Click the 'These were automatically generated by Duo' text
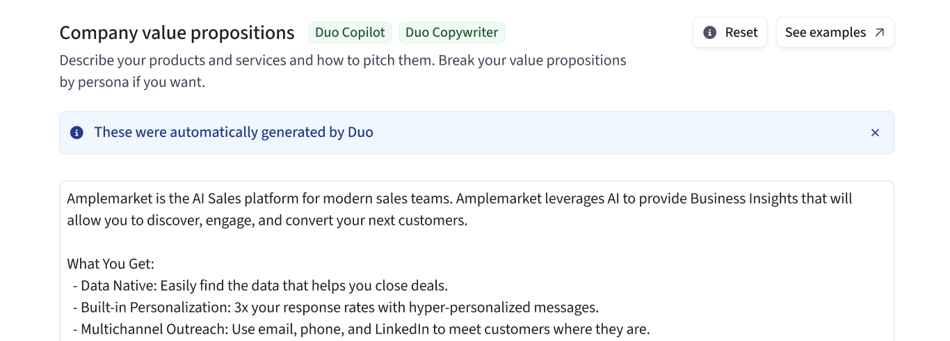 click(234, 132)
